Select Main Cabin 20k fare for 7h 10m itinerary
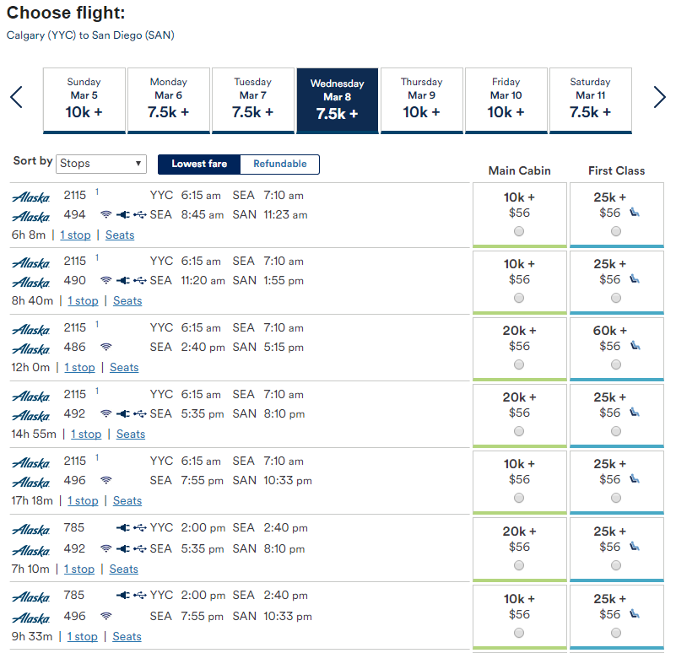The height and width of the screenshot is (653, 676). (x=519, y=565)
